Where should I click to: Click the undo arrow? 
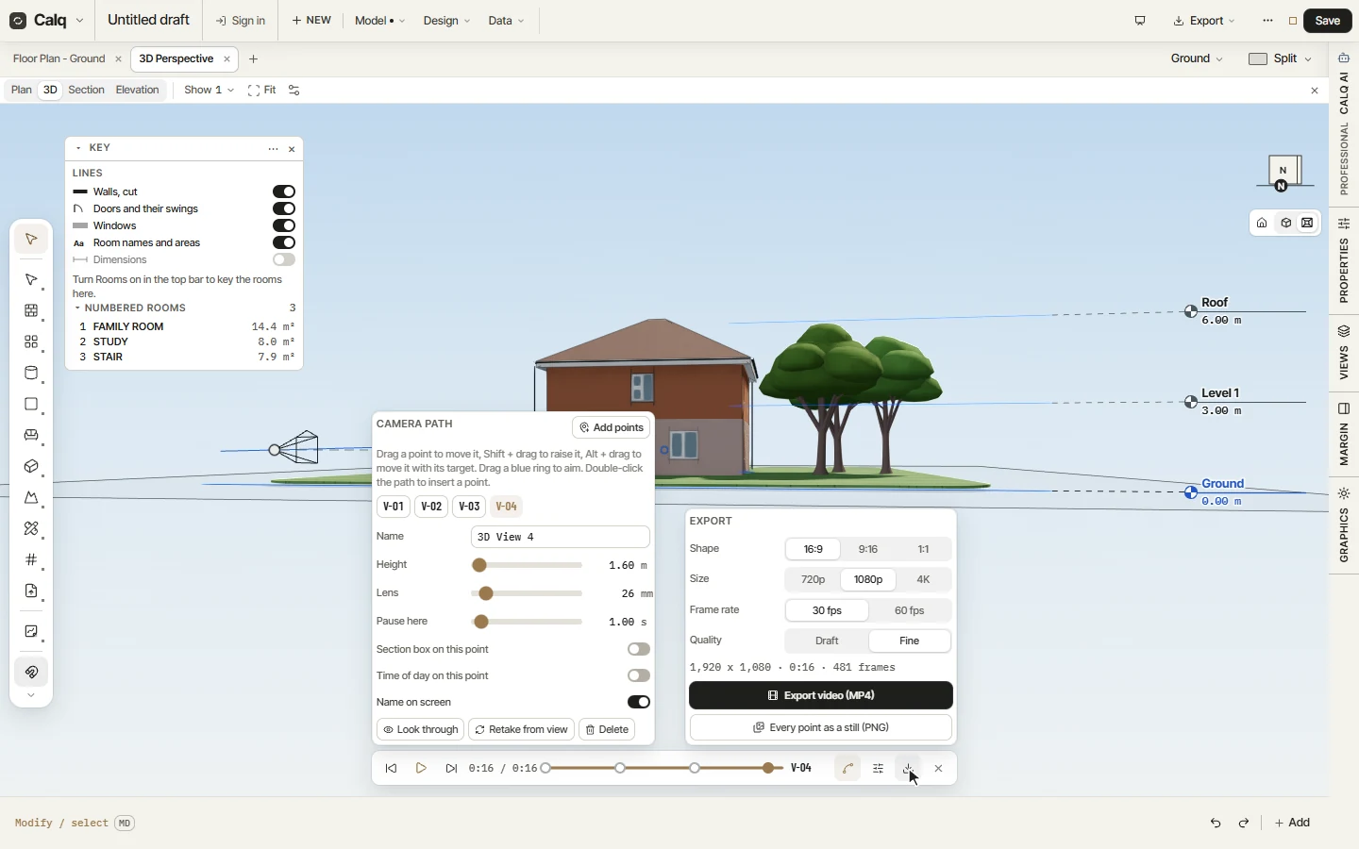(x=1216, y=824)
